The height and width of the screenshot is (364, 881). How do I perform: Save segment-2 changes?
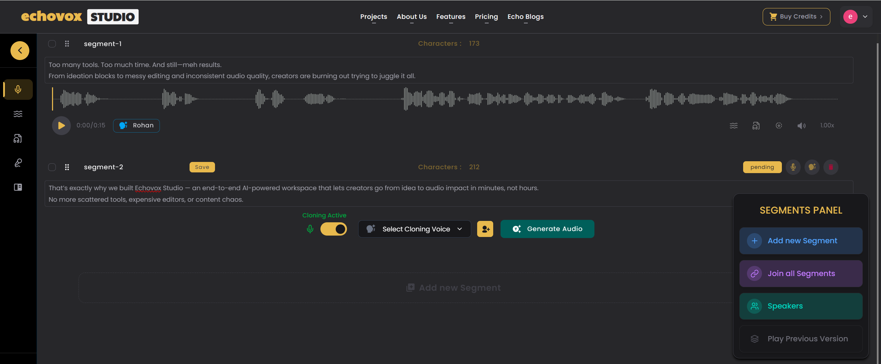pos(202,167)
